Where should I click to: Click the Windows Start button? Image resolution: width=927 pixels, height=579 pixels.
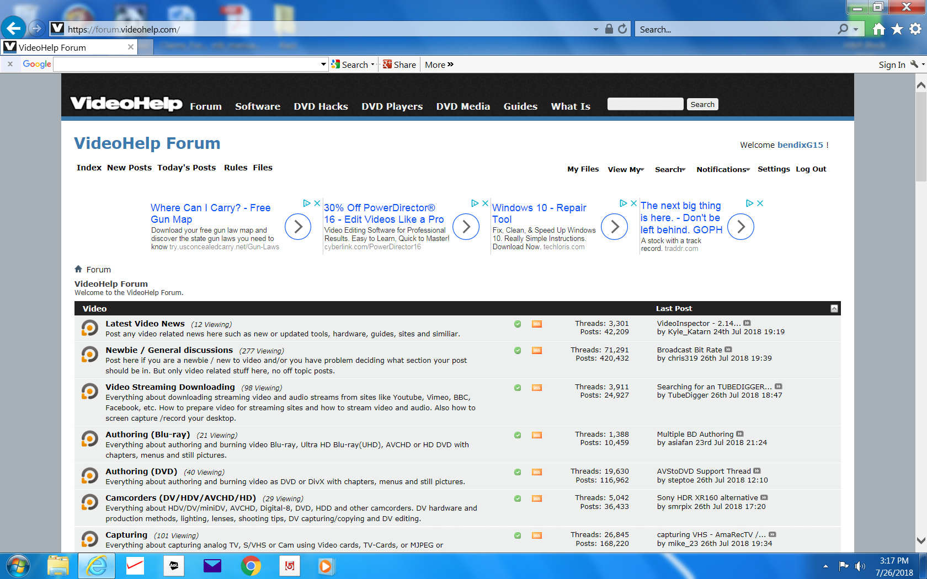pos(18,566)
